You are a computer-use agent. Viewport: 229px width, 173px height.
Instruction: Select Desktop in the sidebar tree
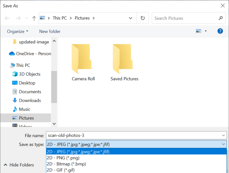[27, 83]
